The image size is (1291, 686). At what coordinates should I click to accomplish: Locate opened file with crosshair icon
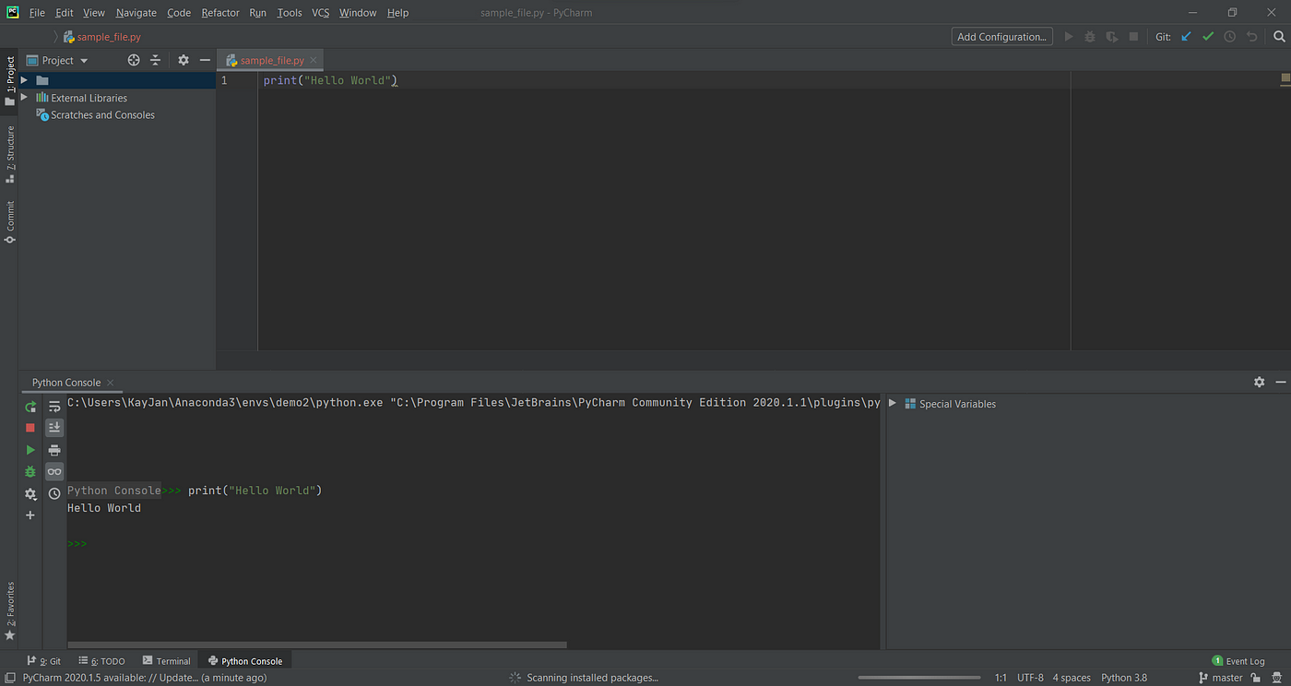click(x=134, y=60)
